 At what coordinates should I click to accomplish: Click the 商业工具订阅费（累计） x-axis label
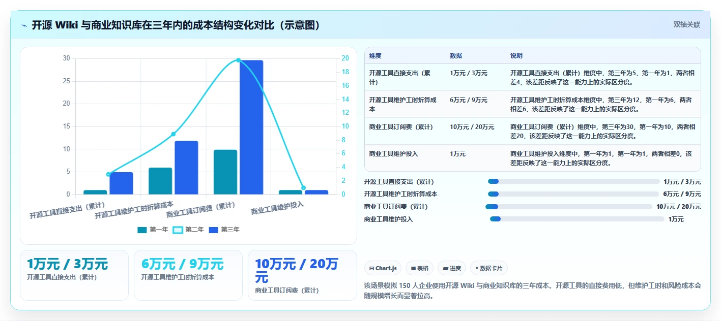tap(201, 210)
